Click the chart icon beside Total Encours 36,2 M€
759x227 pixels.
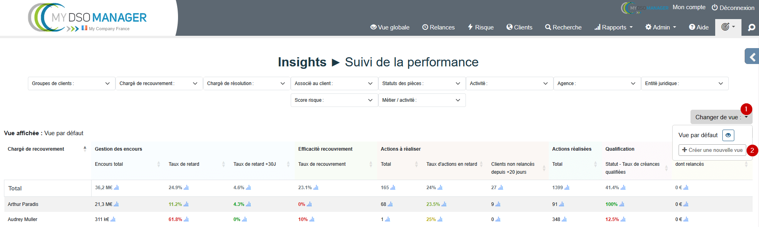[x=117, y=188]
